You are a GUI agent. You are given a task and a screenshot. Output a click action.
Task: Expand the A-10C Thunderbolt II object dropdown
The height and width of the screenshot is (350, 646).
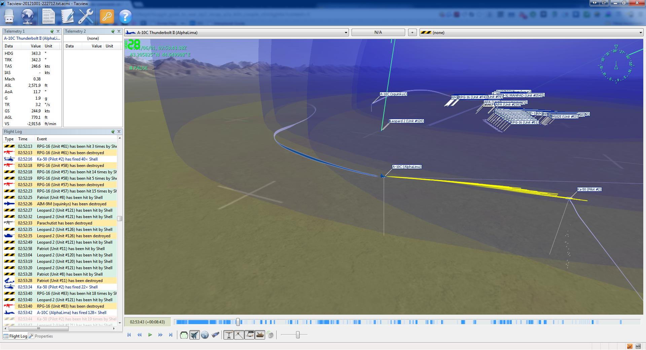346,33
